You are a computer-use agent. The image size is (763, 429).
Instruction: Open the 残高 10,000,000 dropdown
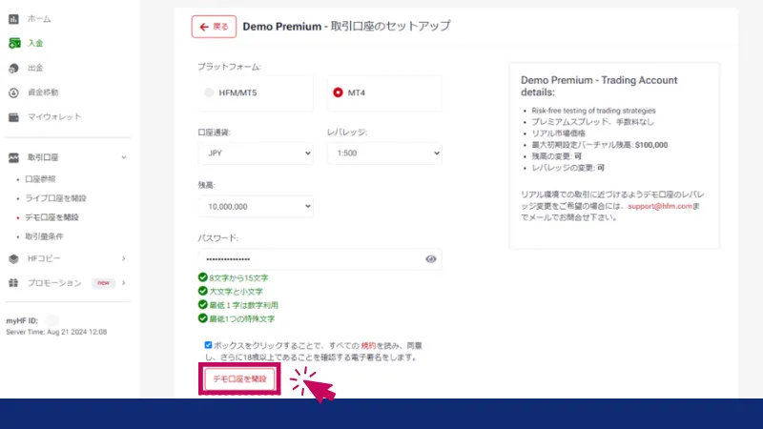point(255,206)
